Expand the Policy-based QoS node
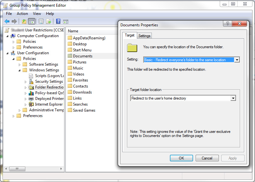 (x=25, y=93)
